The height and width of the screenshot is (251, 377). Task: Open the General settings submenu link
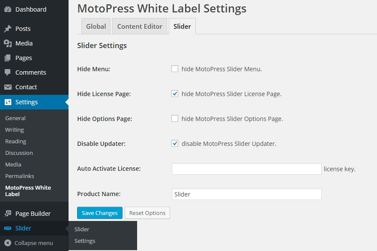[15, 118]
